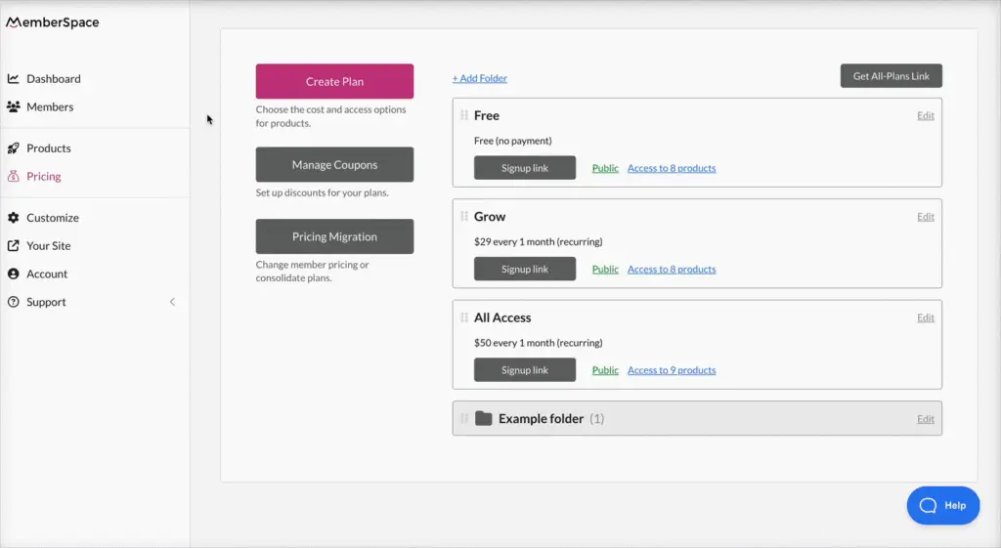Open Access to 9 products link
1001x548 pixels.
pos(672,370)
